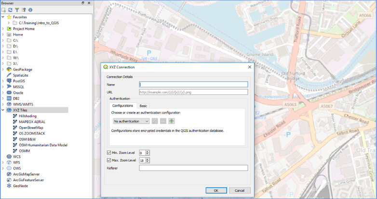377x199 pixels.
Task: Collapse the Favorites tree node
Action: tap(3, 17)
